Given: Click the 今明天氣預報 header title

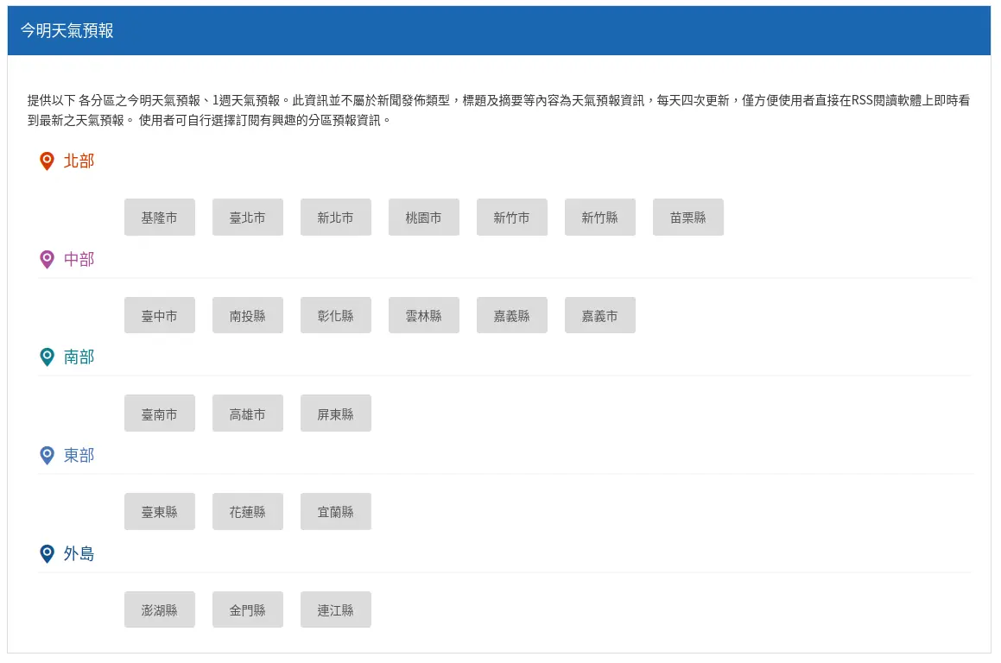Looking at the screenshot, I should (x=67, y=31).
